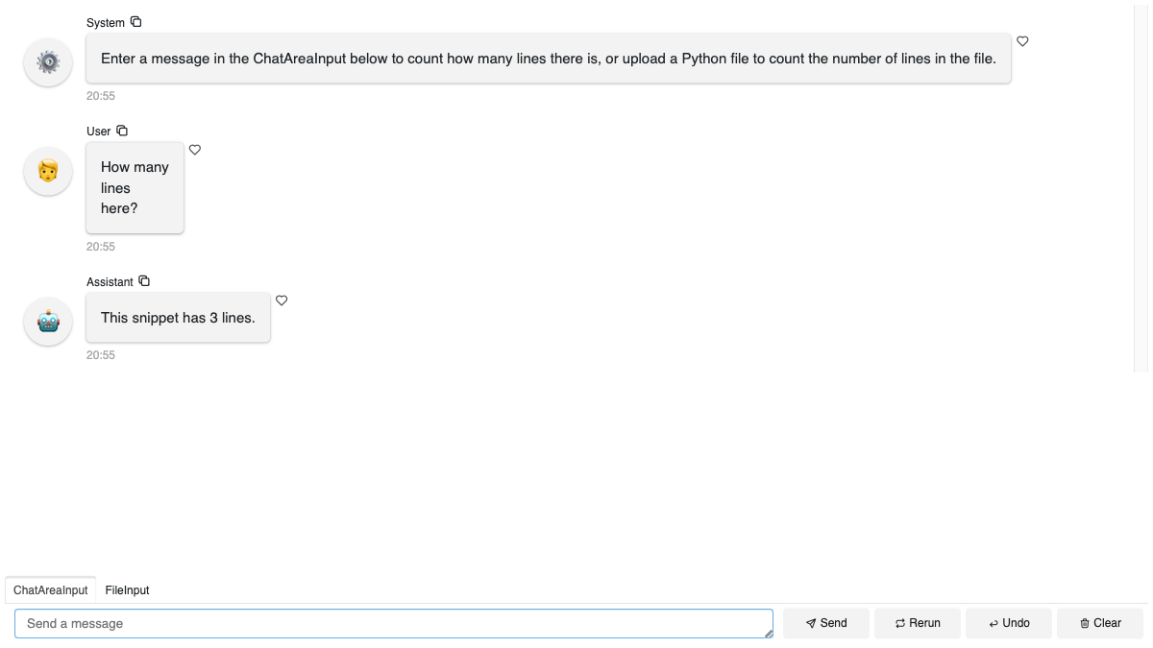Toggle the heart on the System message
Image resolution: width=1153 pixels, height=648 pixels.
[1022, 41]
